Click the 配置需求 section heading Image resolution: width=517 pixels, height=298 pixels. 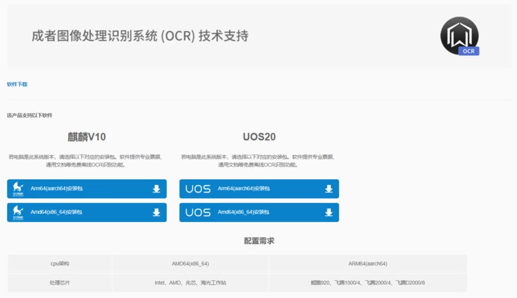[x=259, y=241]
